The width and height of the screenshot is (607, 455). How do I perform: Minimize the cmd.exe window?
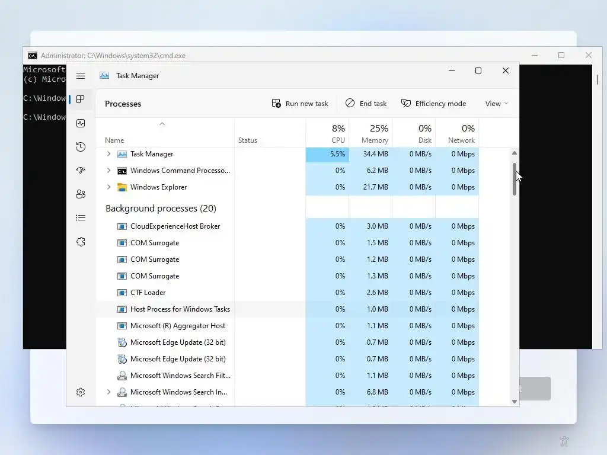point(535,55)
